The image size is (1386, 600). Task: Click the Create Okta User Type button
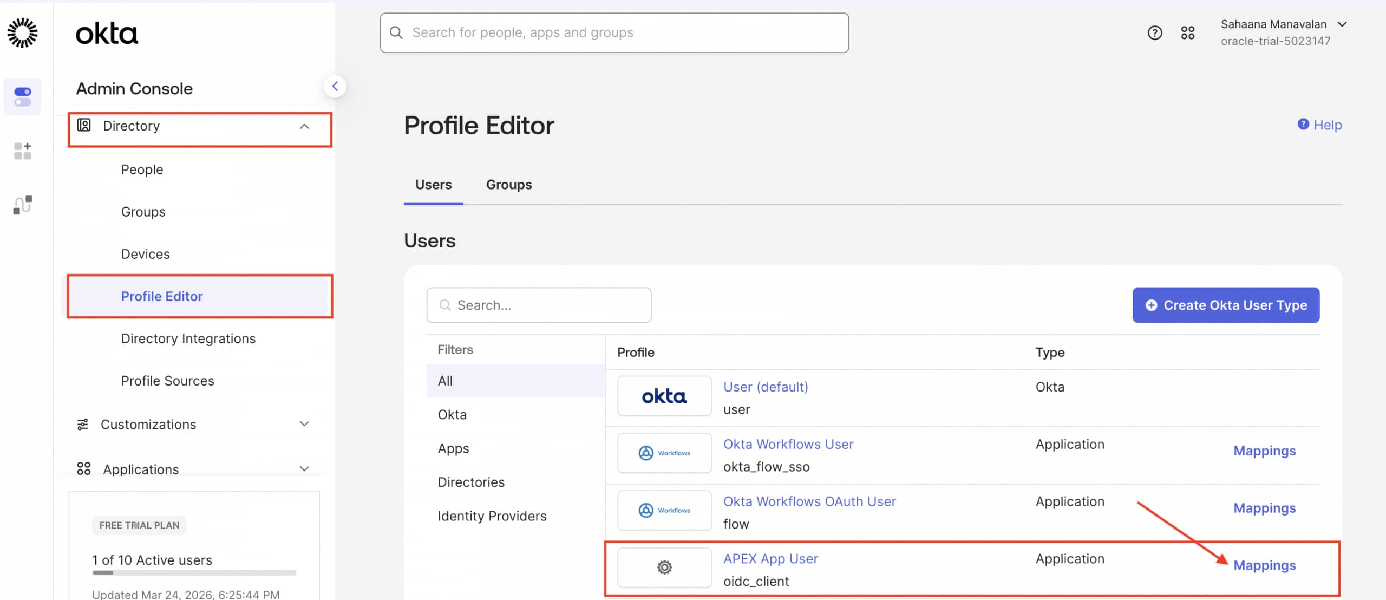pos(1226,305)
